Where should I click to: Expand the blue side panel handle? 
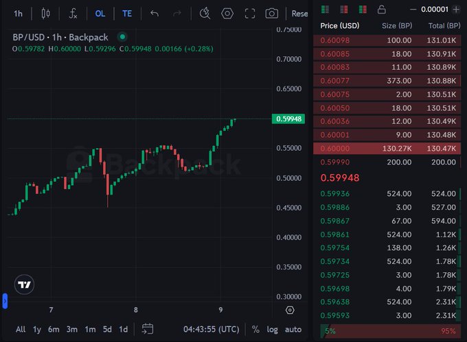(x=5, y=301)
